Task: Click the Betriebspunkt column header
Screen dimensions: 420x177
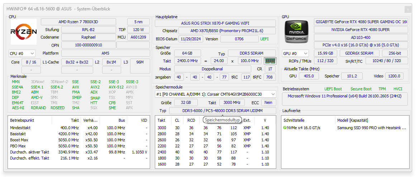Action: [30, 120]
